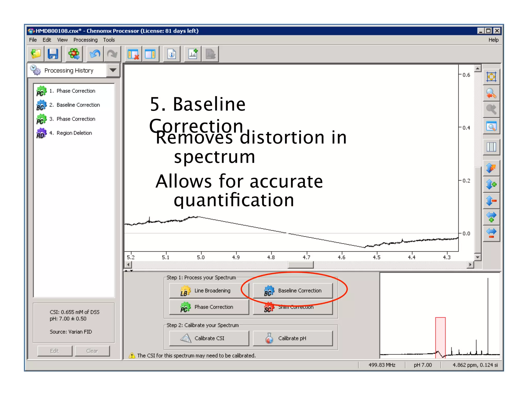Image resolution: width=528 pixels, height=408 pixels.
Task: Click the greyed magnifier zoom icon
Action: pos(491,110)
